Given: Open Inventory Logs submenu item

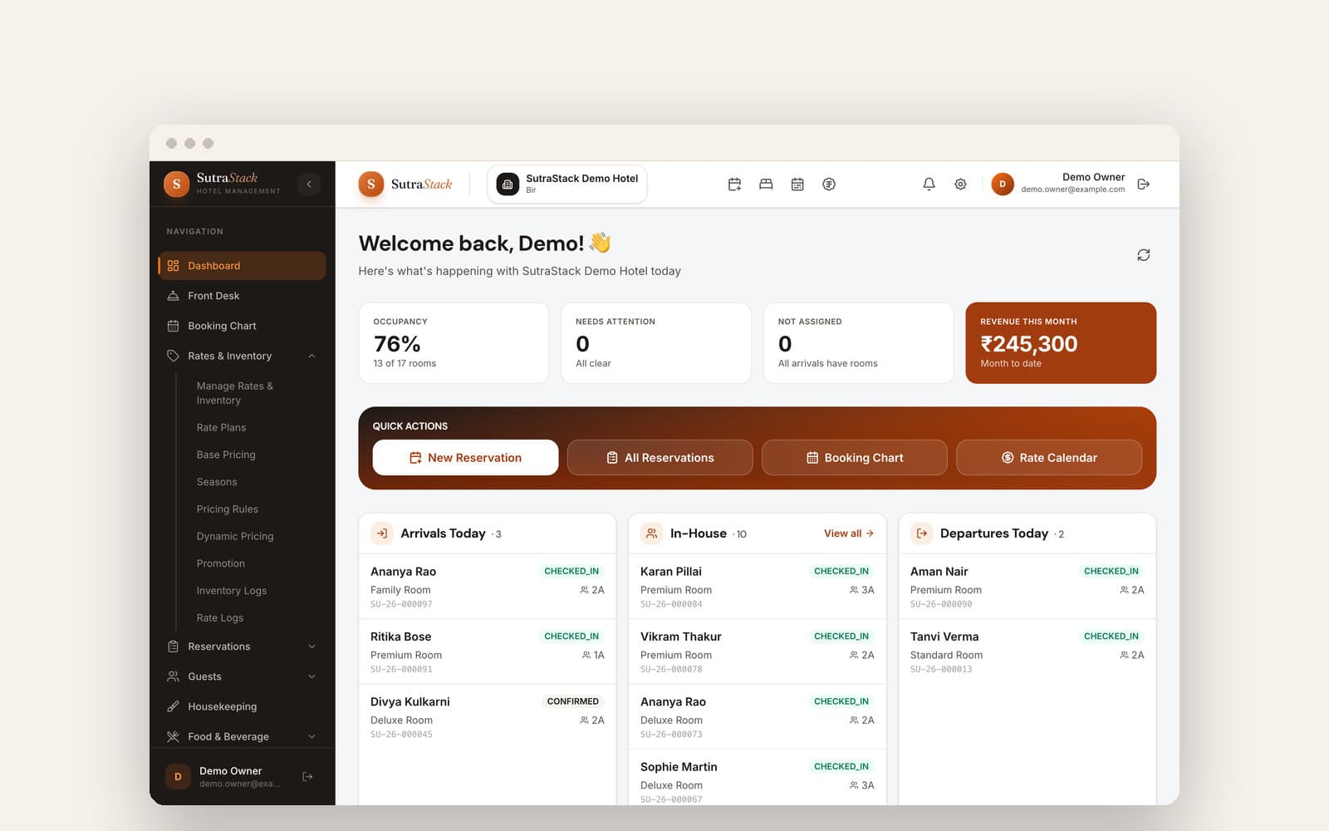Looking at the screenshot, I should coord(232,591).
